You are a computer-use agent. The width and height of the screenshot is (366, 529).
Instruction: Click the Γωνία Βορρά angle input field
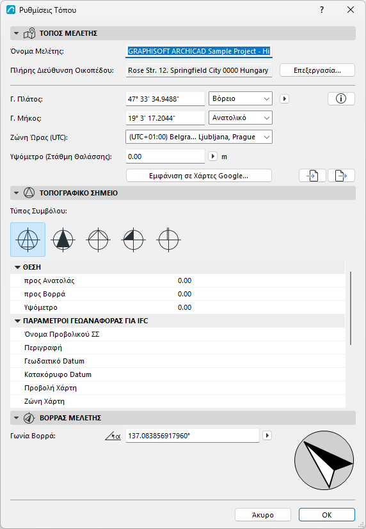pyautogui.click(x=193, y=436)
